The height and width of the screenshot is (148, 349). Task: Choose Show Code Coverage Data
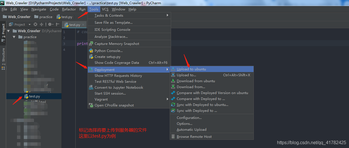tap(129, 63)
